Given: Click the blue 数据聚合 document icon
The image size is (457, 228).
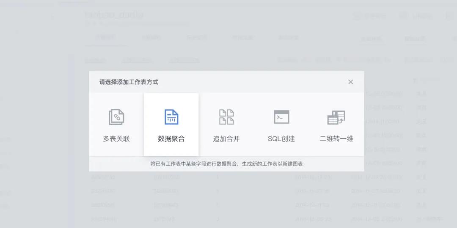Looking at the screenshot, I should [171, 117].
